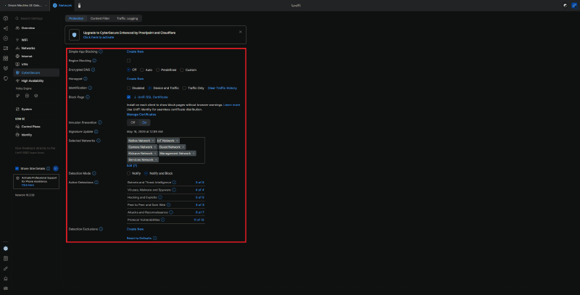Open the settings gear in left icon rail
This screenshot has width=580, height=295.
(x=6, y=249)
